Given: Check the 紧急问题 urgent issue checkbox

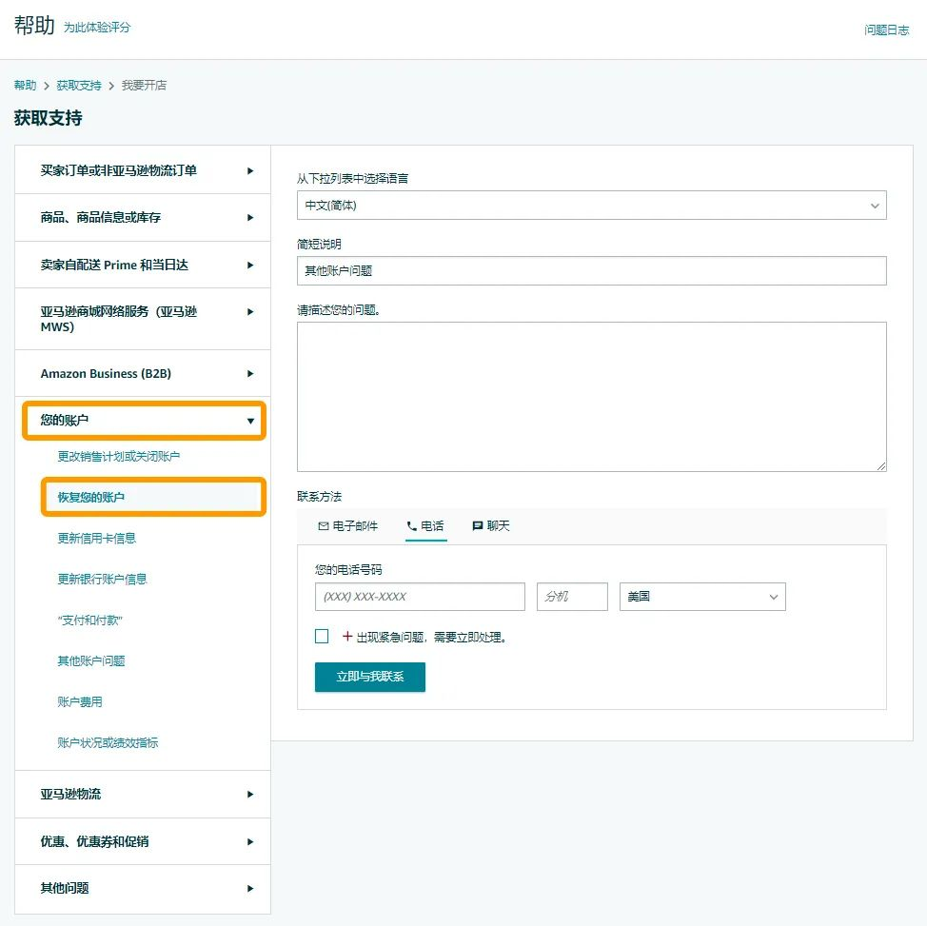Looking at the screenshot, I should tap(321, 636).
